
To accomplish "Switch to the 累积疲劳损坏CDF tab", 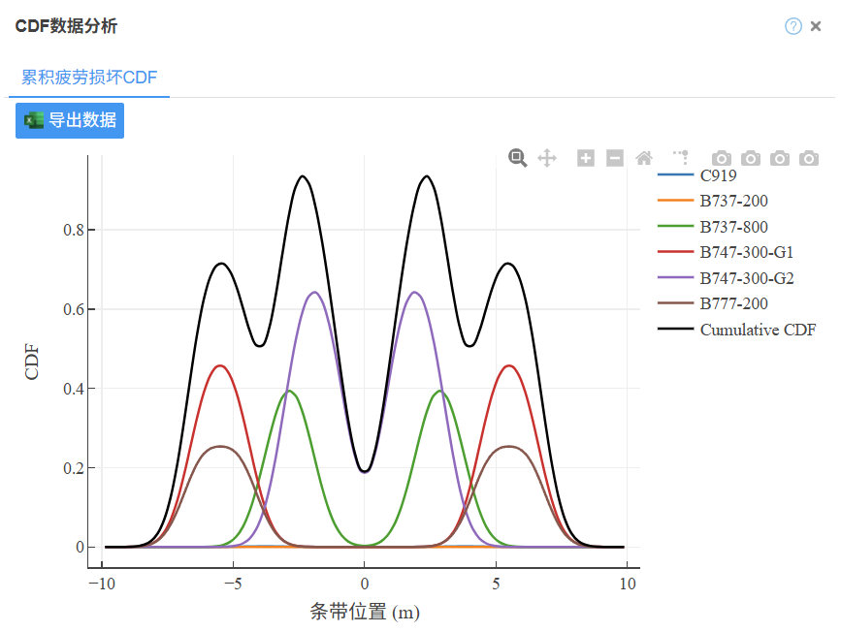I will point(89,78).
